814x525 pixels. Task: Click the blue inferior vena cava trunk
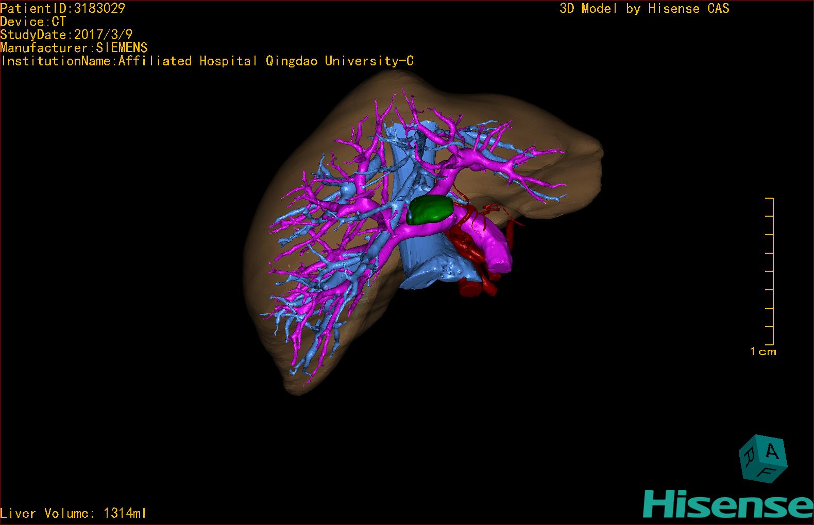[420, 265]
